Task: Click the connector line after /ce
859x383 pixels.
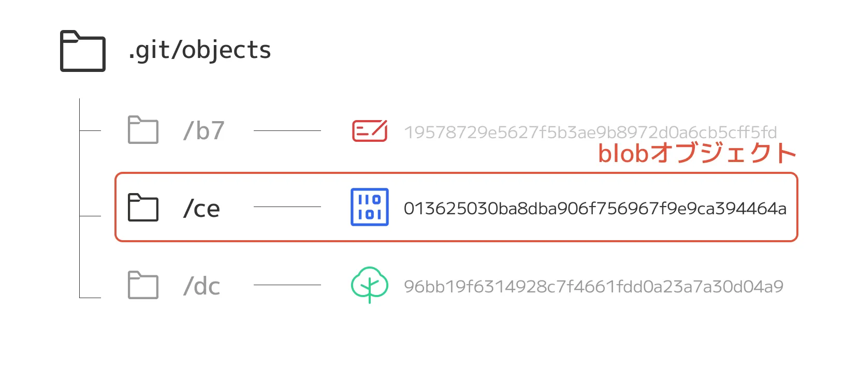Action: [287, 207]
